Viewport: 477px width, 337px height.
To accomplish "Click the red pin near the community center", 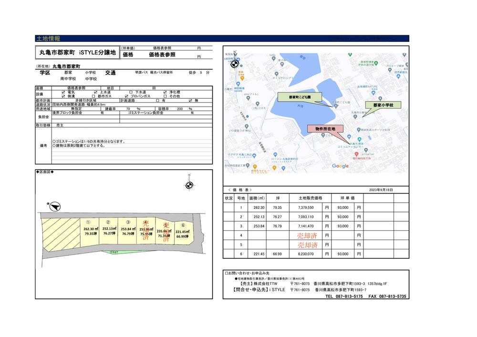I will coord(356,154).
